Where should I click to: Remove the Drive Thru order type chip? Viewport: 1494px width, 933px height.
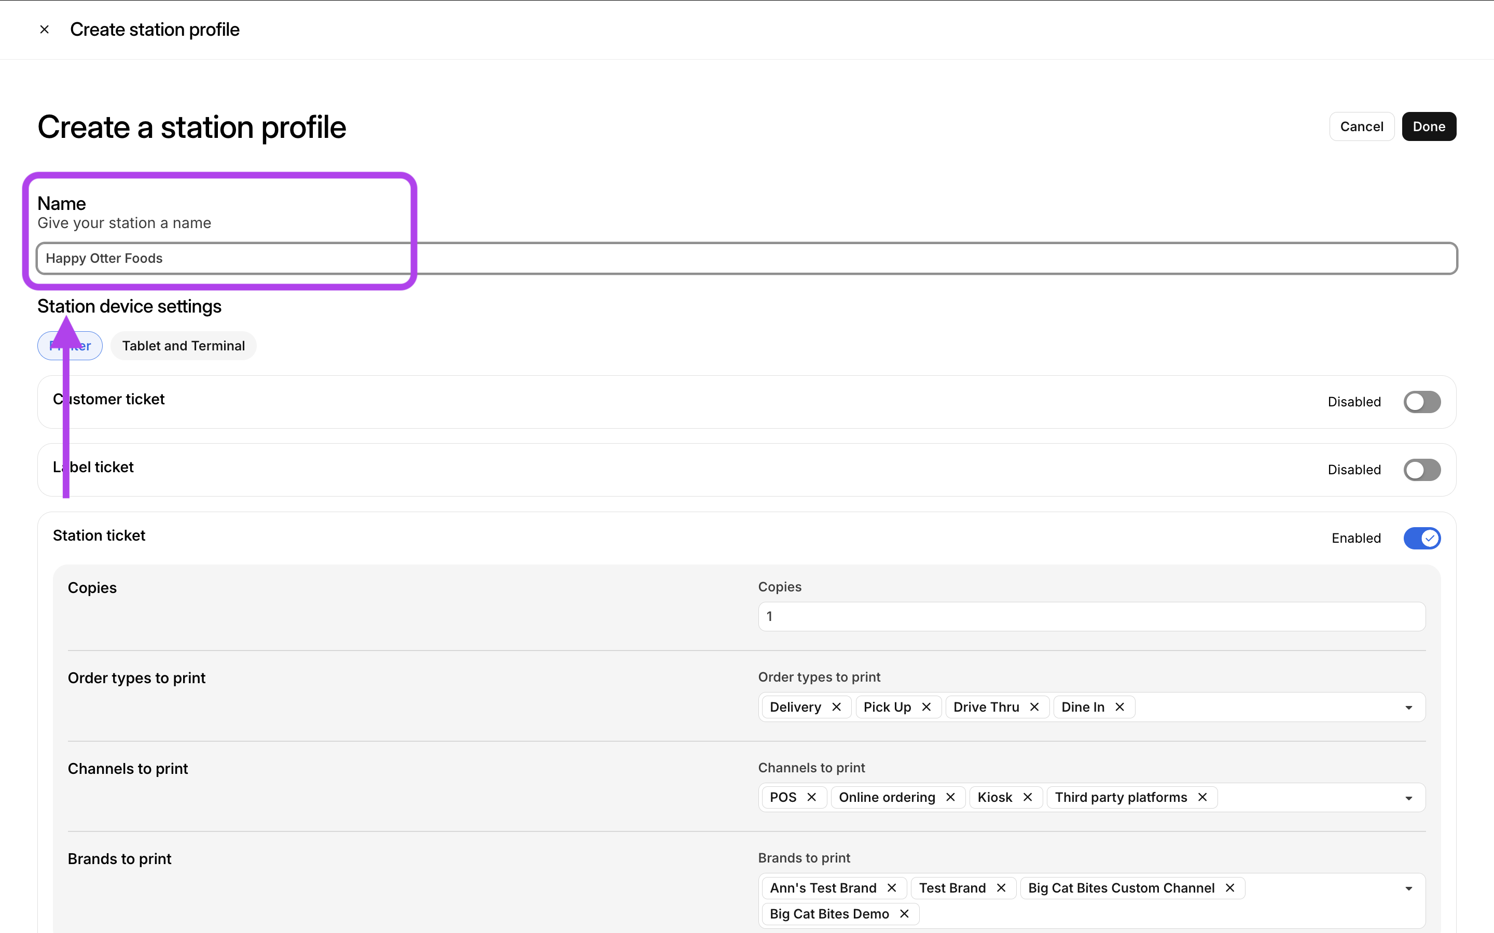[x=1035, y=706]
